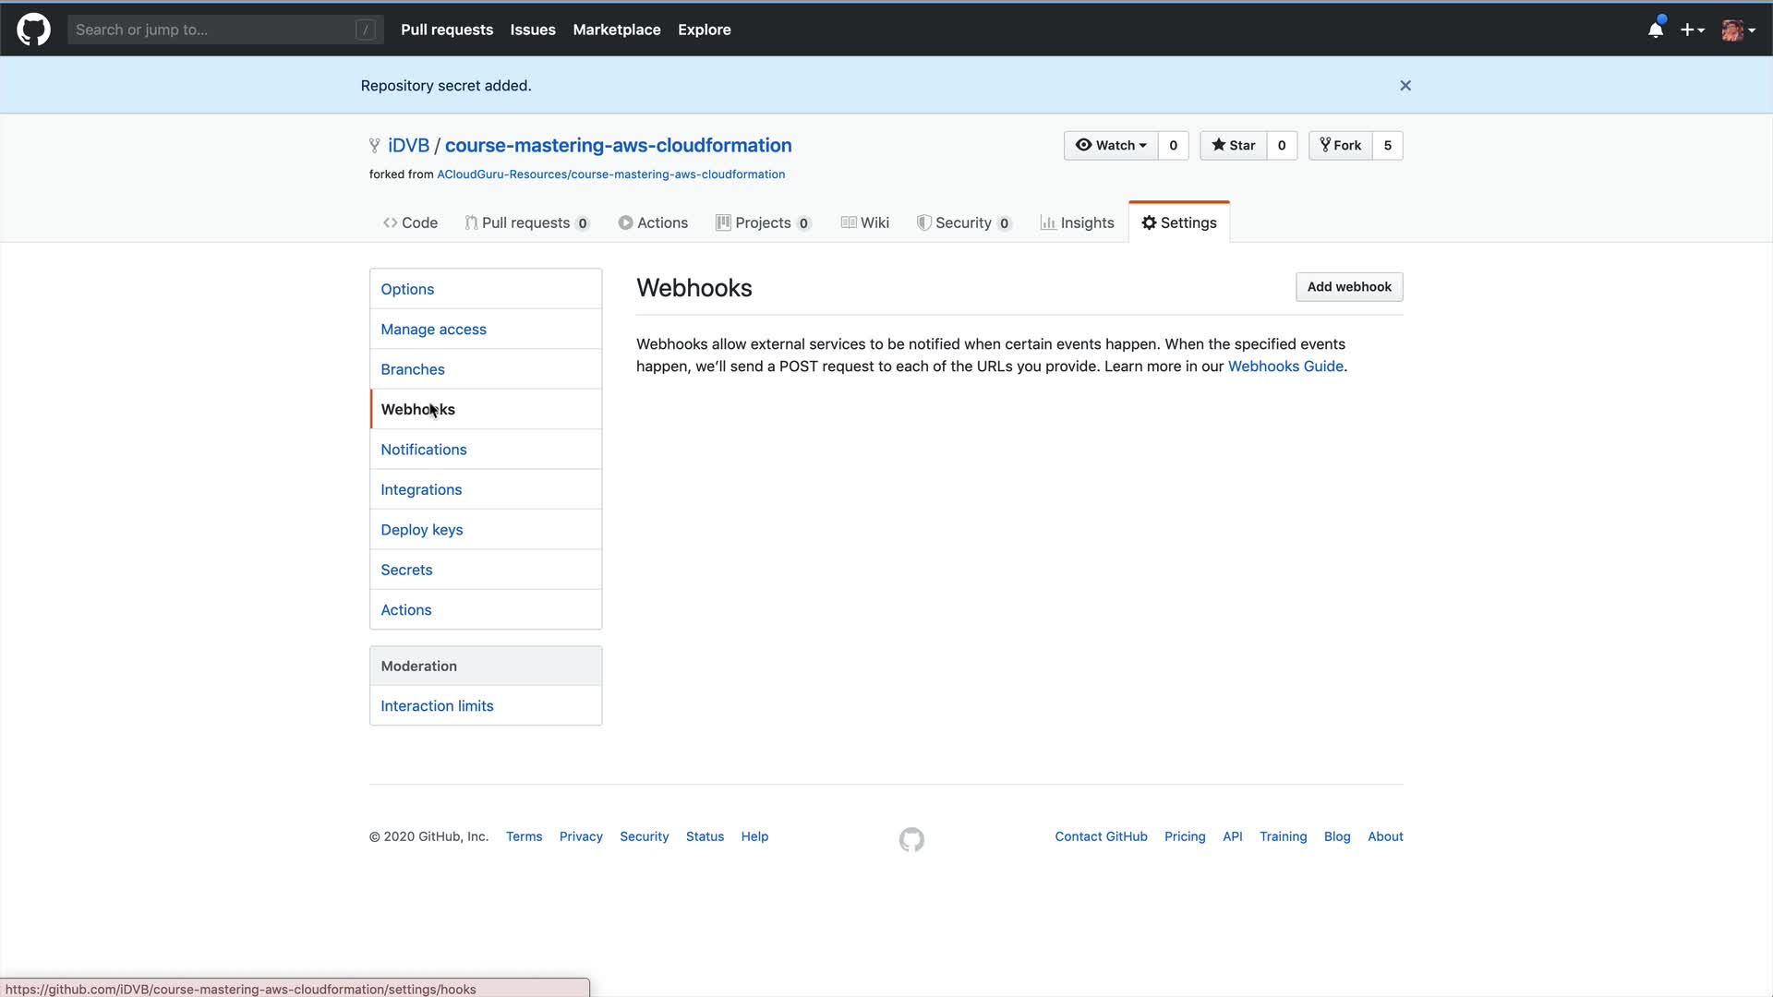Screen dimensions: 1773x997
Task: Select Secrets in settings sidebar
Action: (x=406, y=570)
